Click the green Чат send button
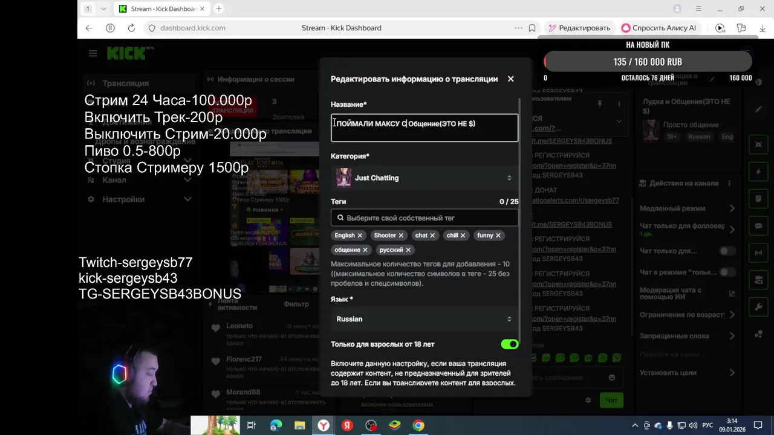 point(611,400)
